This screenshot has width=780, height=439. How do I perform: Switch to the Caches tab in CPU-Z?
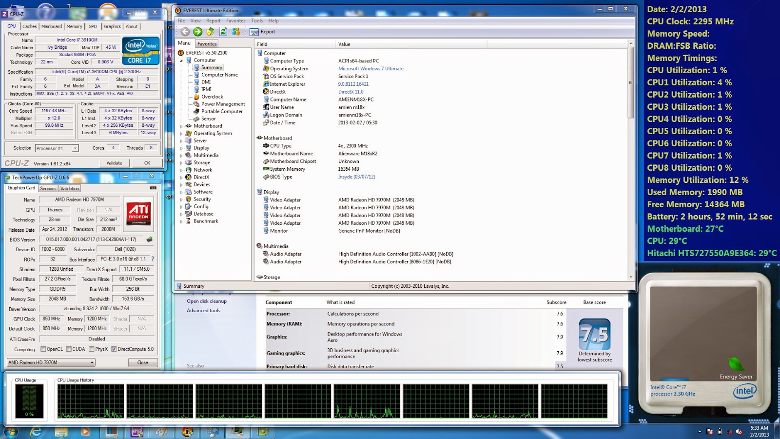tap(29, 26)
